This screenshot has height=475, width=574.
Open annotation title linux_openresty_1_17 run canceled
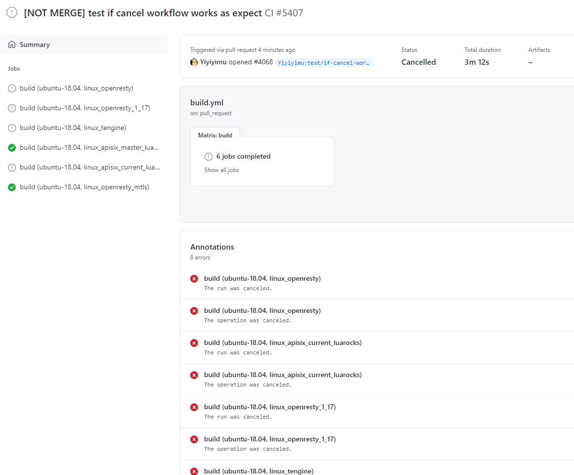pyautogui.click(x=270, y=407)
